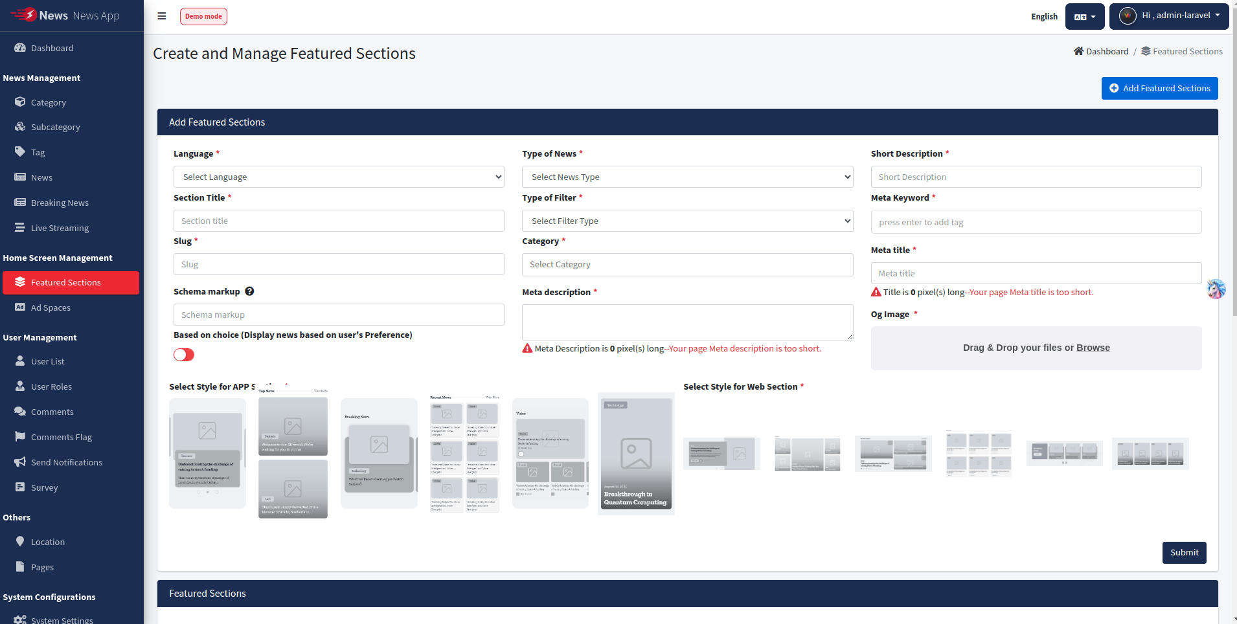Select the Breakthrough in Quantum Computing app style
Image resolution: width=1237 pixels, height=624 pixels.
point(636,454)
